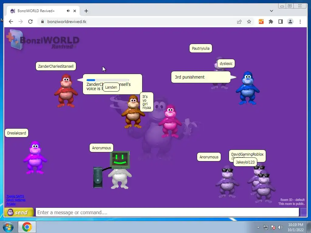Show hidden system tray icons
Viewport: 311px width, 233px height.
(258, 227)
